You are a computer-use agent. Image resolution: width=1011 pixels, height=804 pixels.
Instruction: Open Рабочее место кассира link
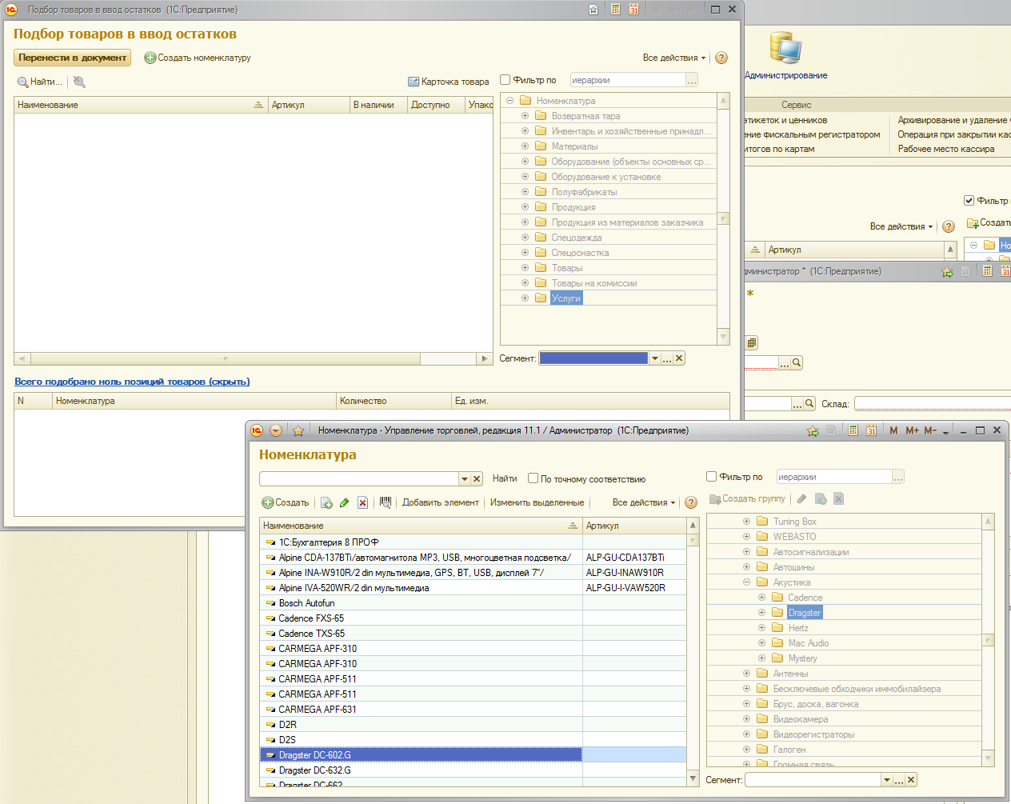tap(946, 149)
